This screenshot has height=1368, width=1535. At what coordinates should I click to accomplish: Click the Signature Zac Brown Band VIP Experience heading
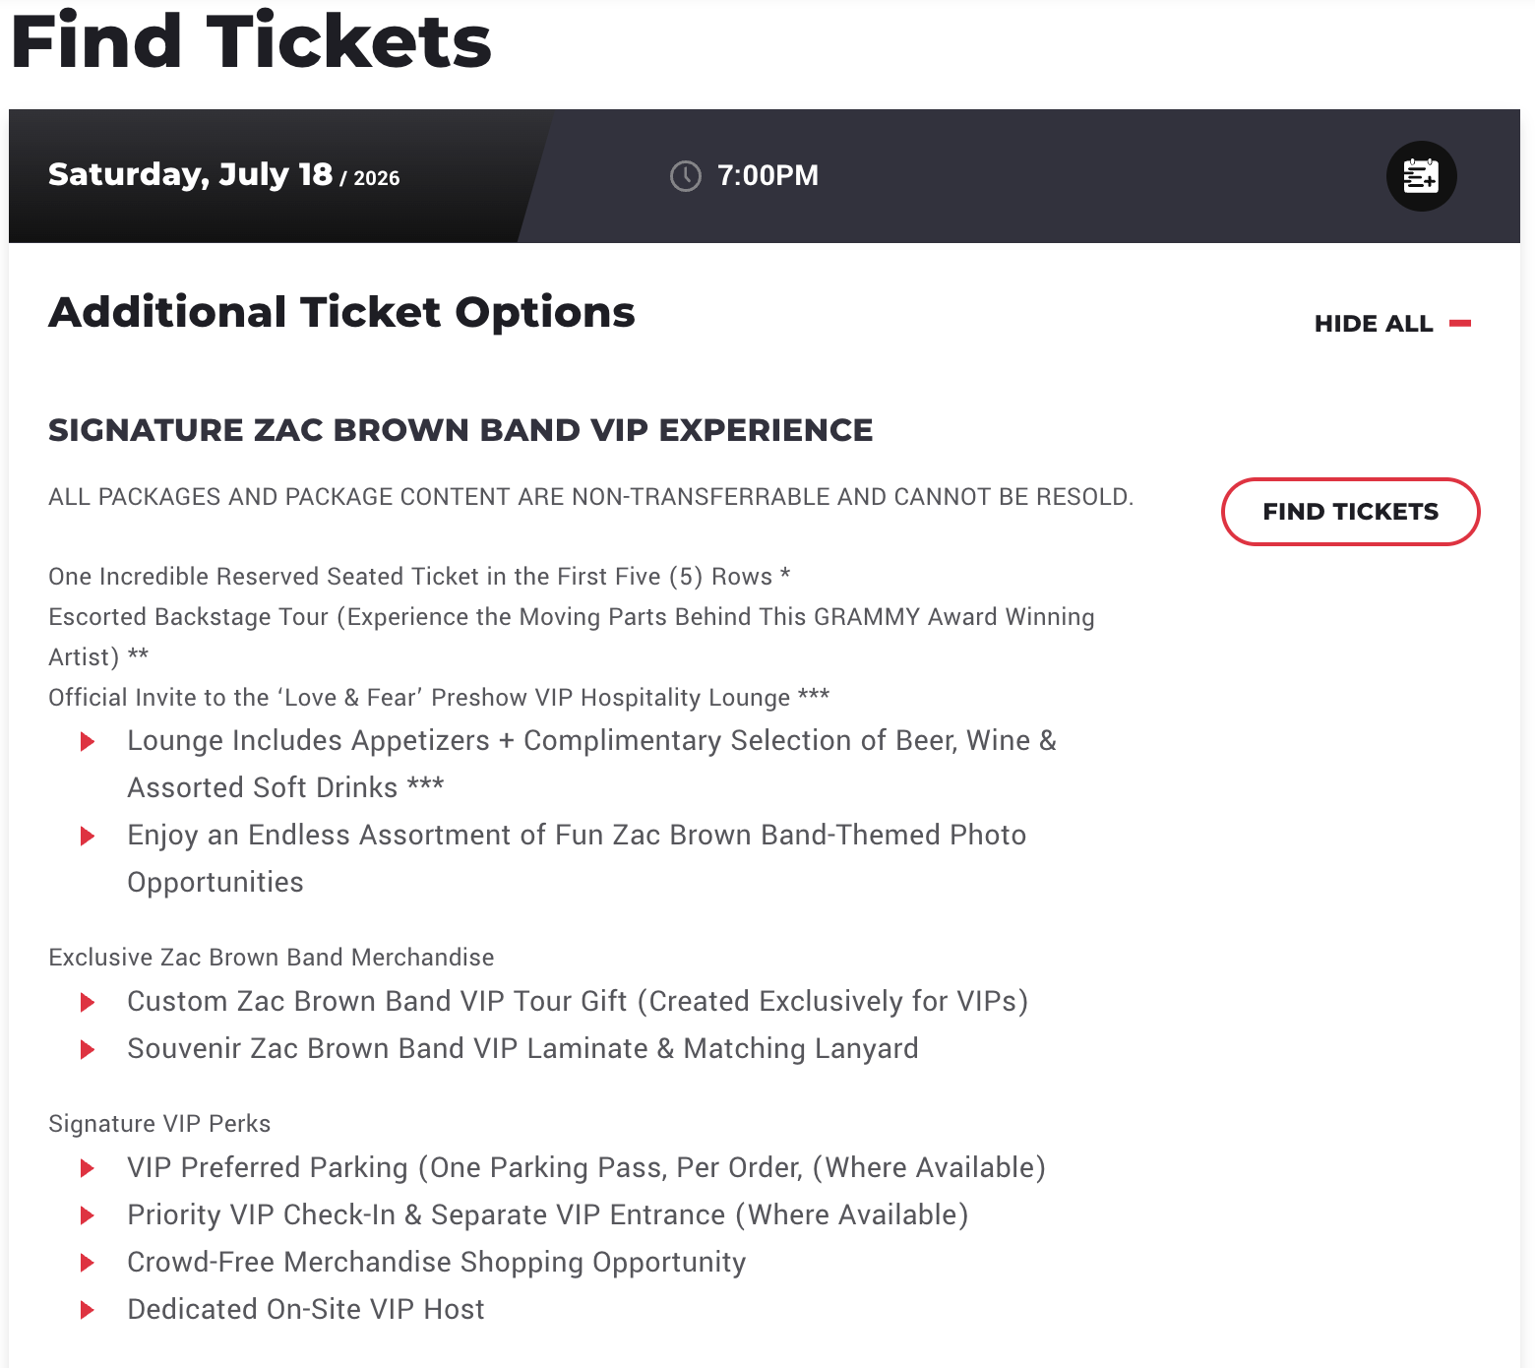click(460, 430)
